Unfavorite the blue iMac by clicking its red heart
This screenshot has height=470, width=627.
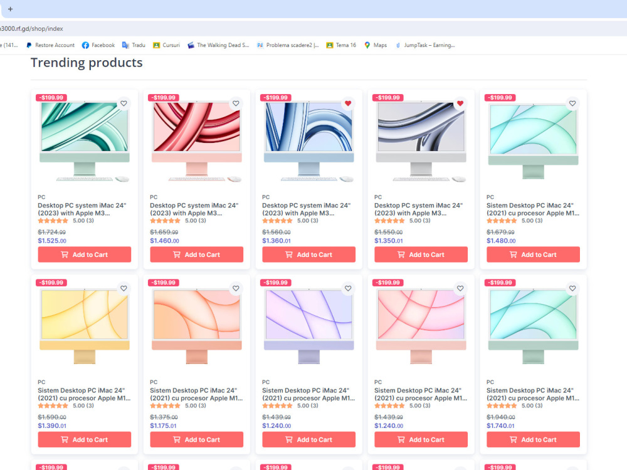[x=348, y=103]
